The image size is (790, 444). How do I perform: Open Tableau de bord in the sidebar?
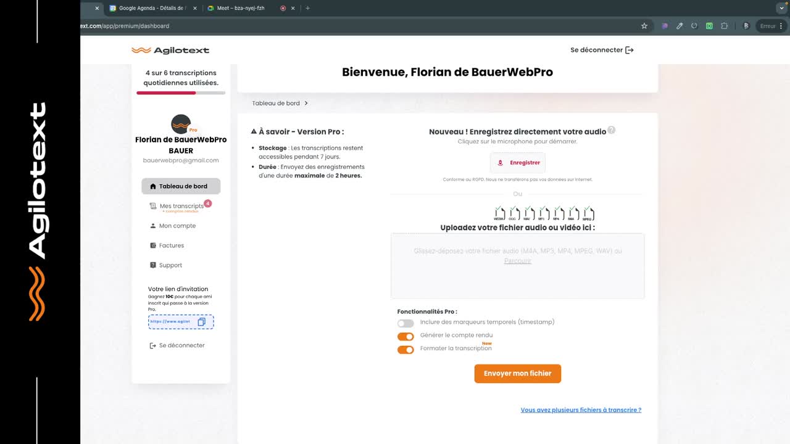pyautogui.click(x=181, y=186)
